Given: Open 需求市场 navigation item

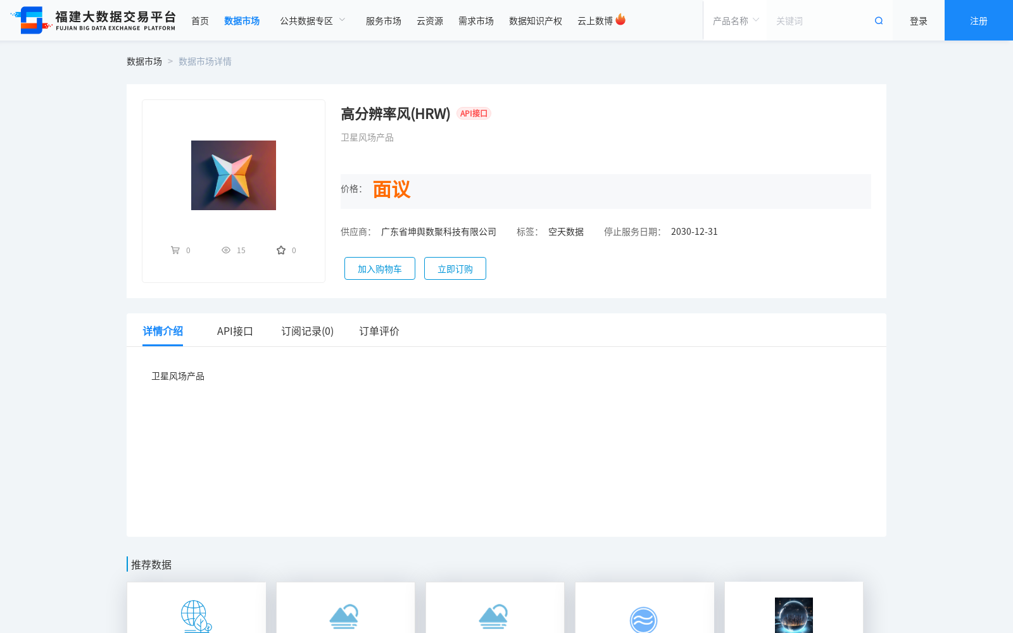Looking at the screenshot, I should click(476, 21).
